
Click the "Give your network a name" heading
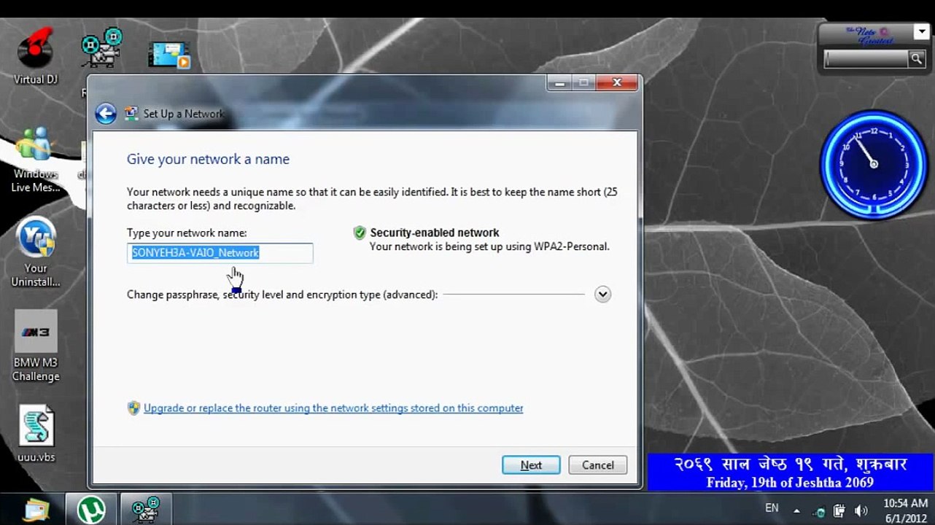[208, 159]
